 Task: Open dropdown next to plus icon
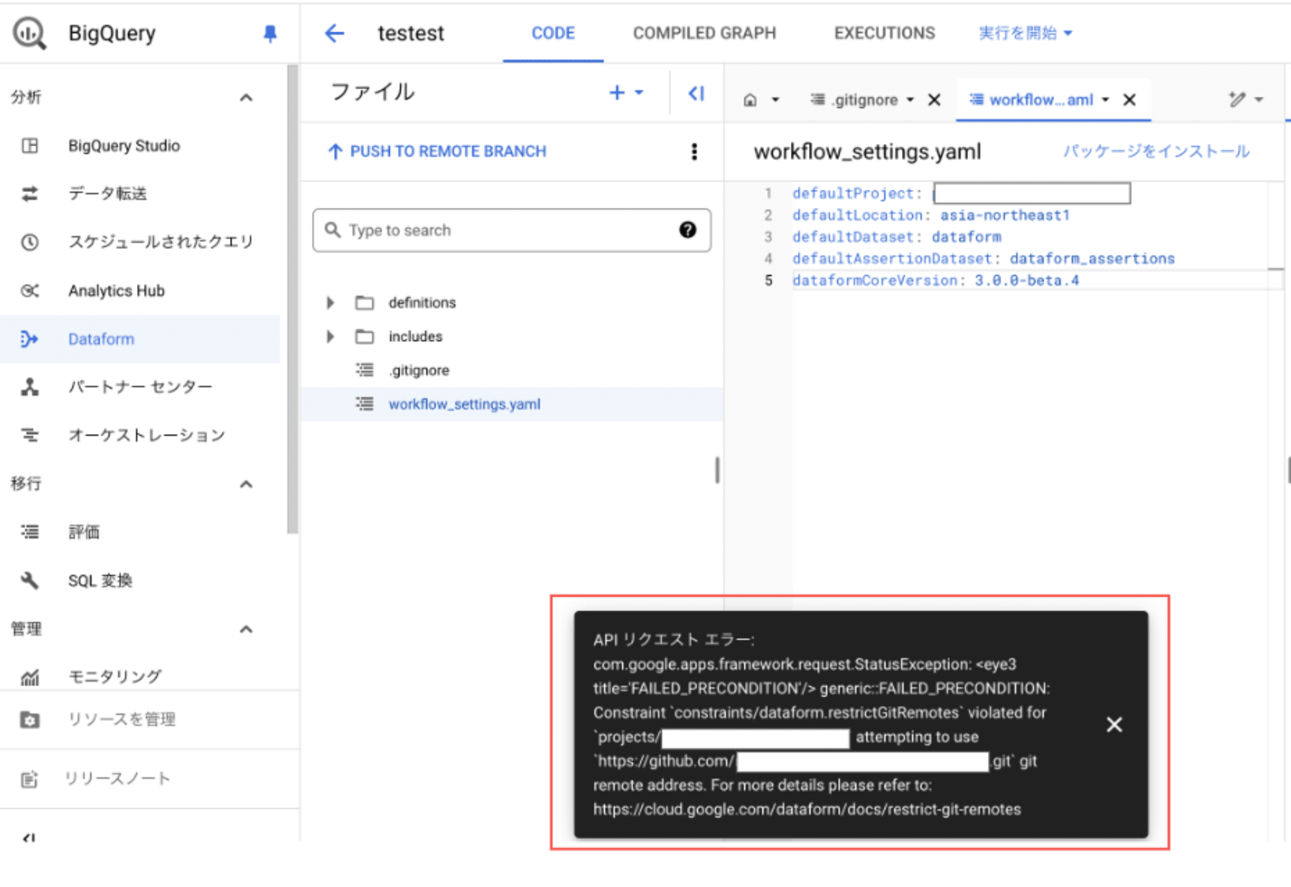coord(639,93)
